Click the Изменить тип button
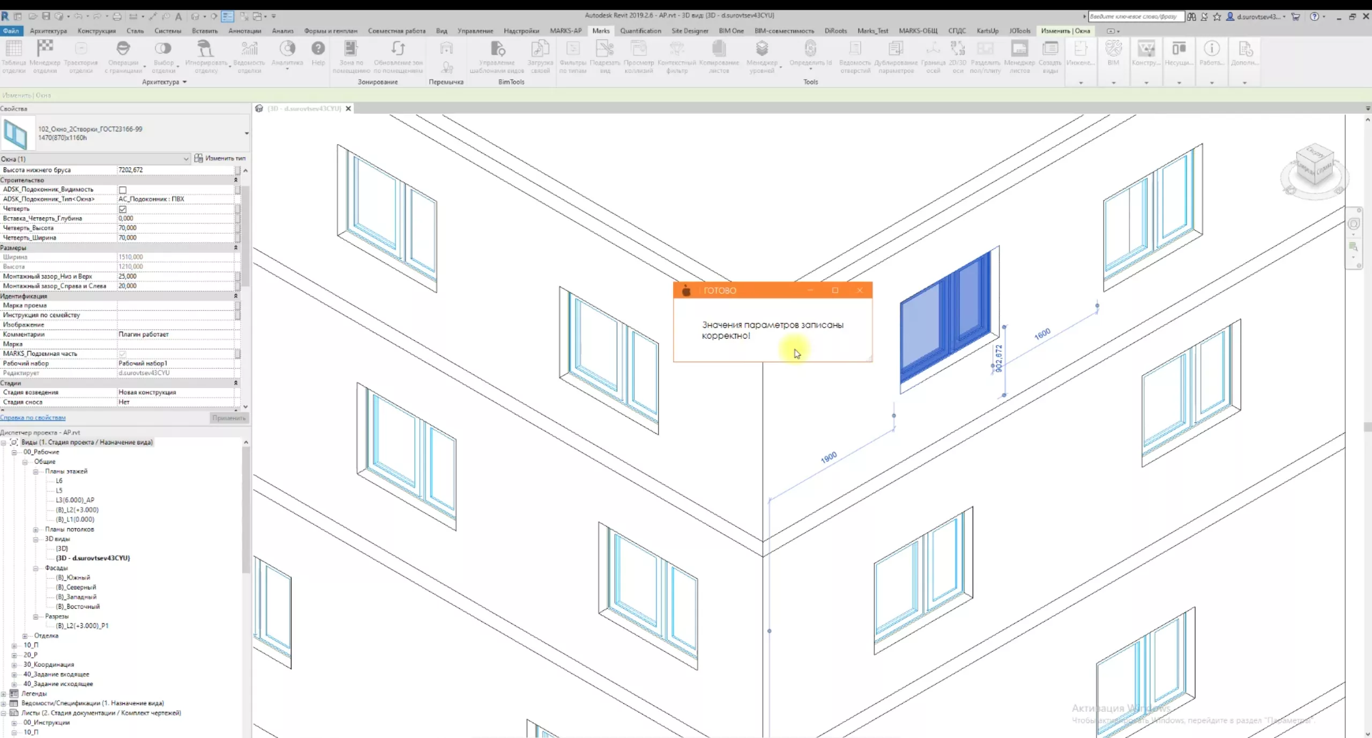The height and width of the screenshot is (738, 1372). pyautogui.click(x=220, y=158)
